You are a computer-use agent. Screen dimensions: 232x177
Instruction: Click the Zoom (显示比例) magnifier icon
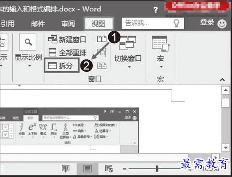point(28,42)
